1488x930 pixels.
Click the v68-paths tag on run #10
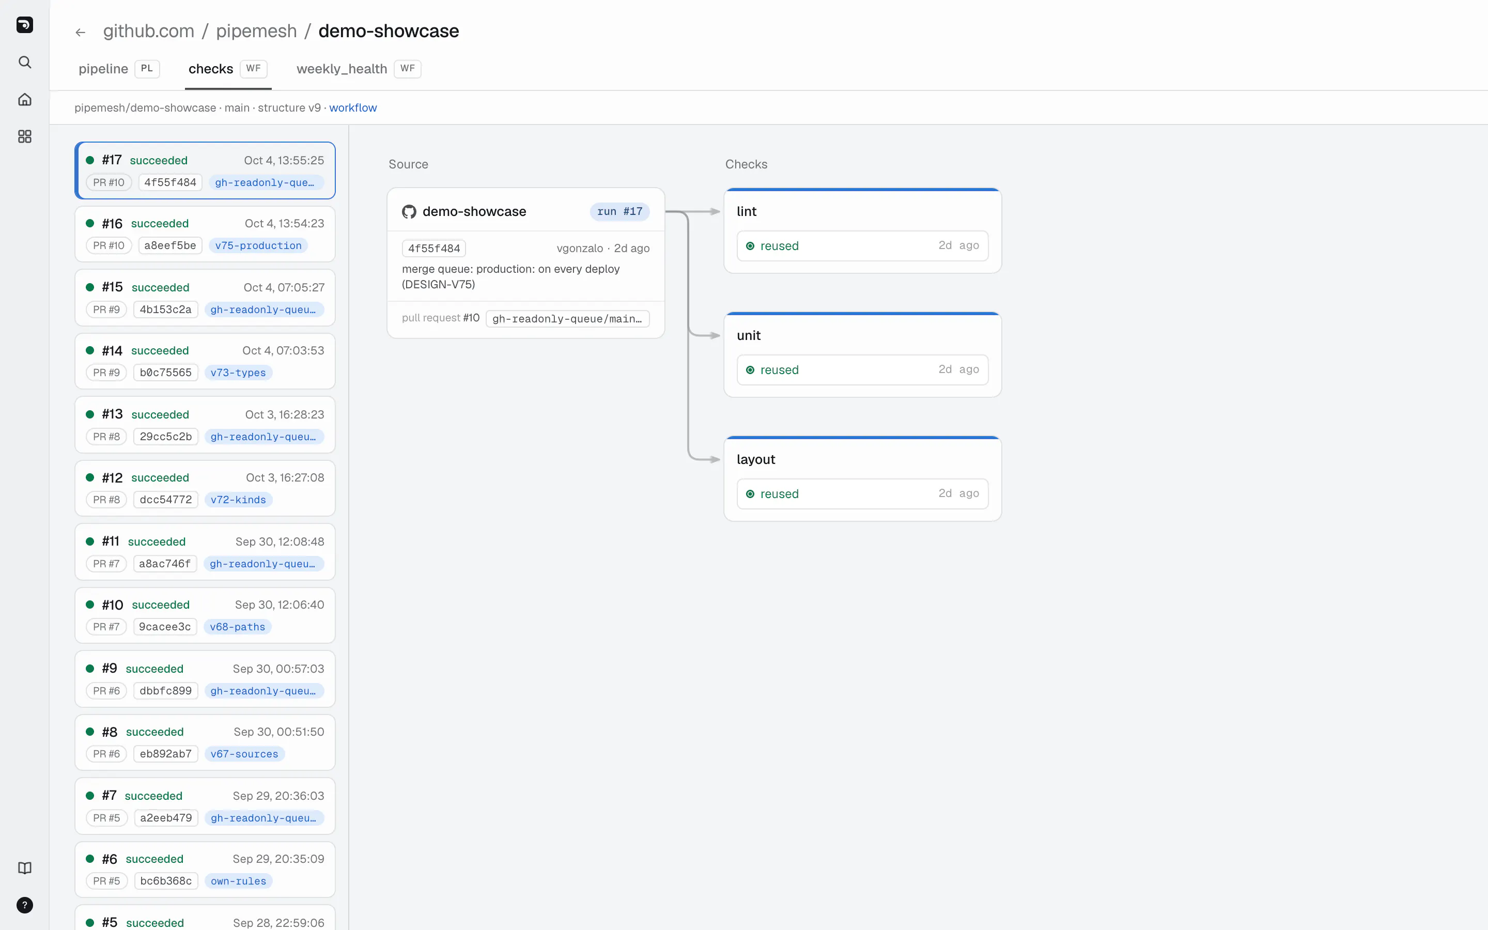[237, 627]
